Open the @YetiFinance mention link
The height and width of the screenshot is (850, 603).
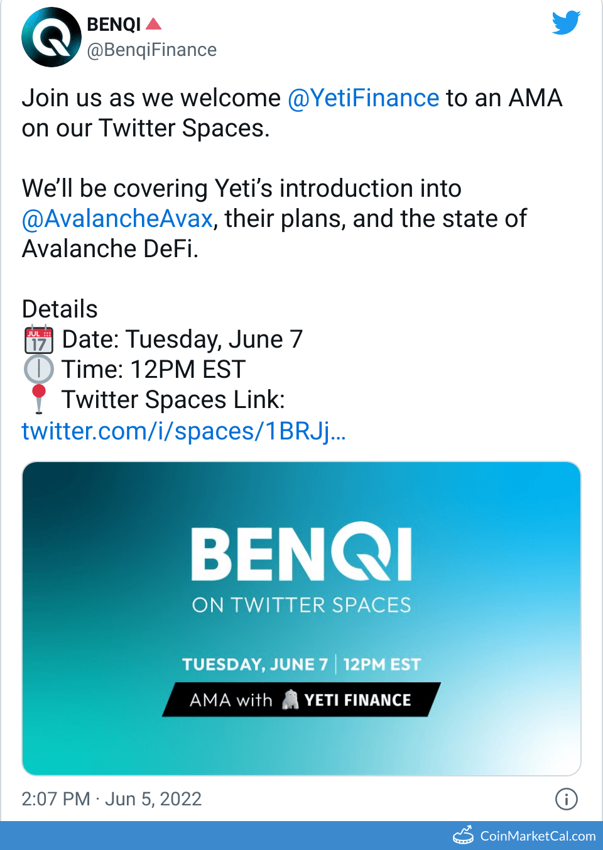click(x=363, y=98)
